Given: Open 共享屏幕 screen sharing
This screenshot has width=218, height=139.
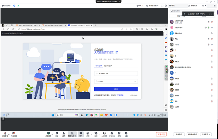Looking at the screenshot, I should point(48,133).
